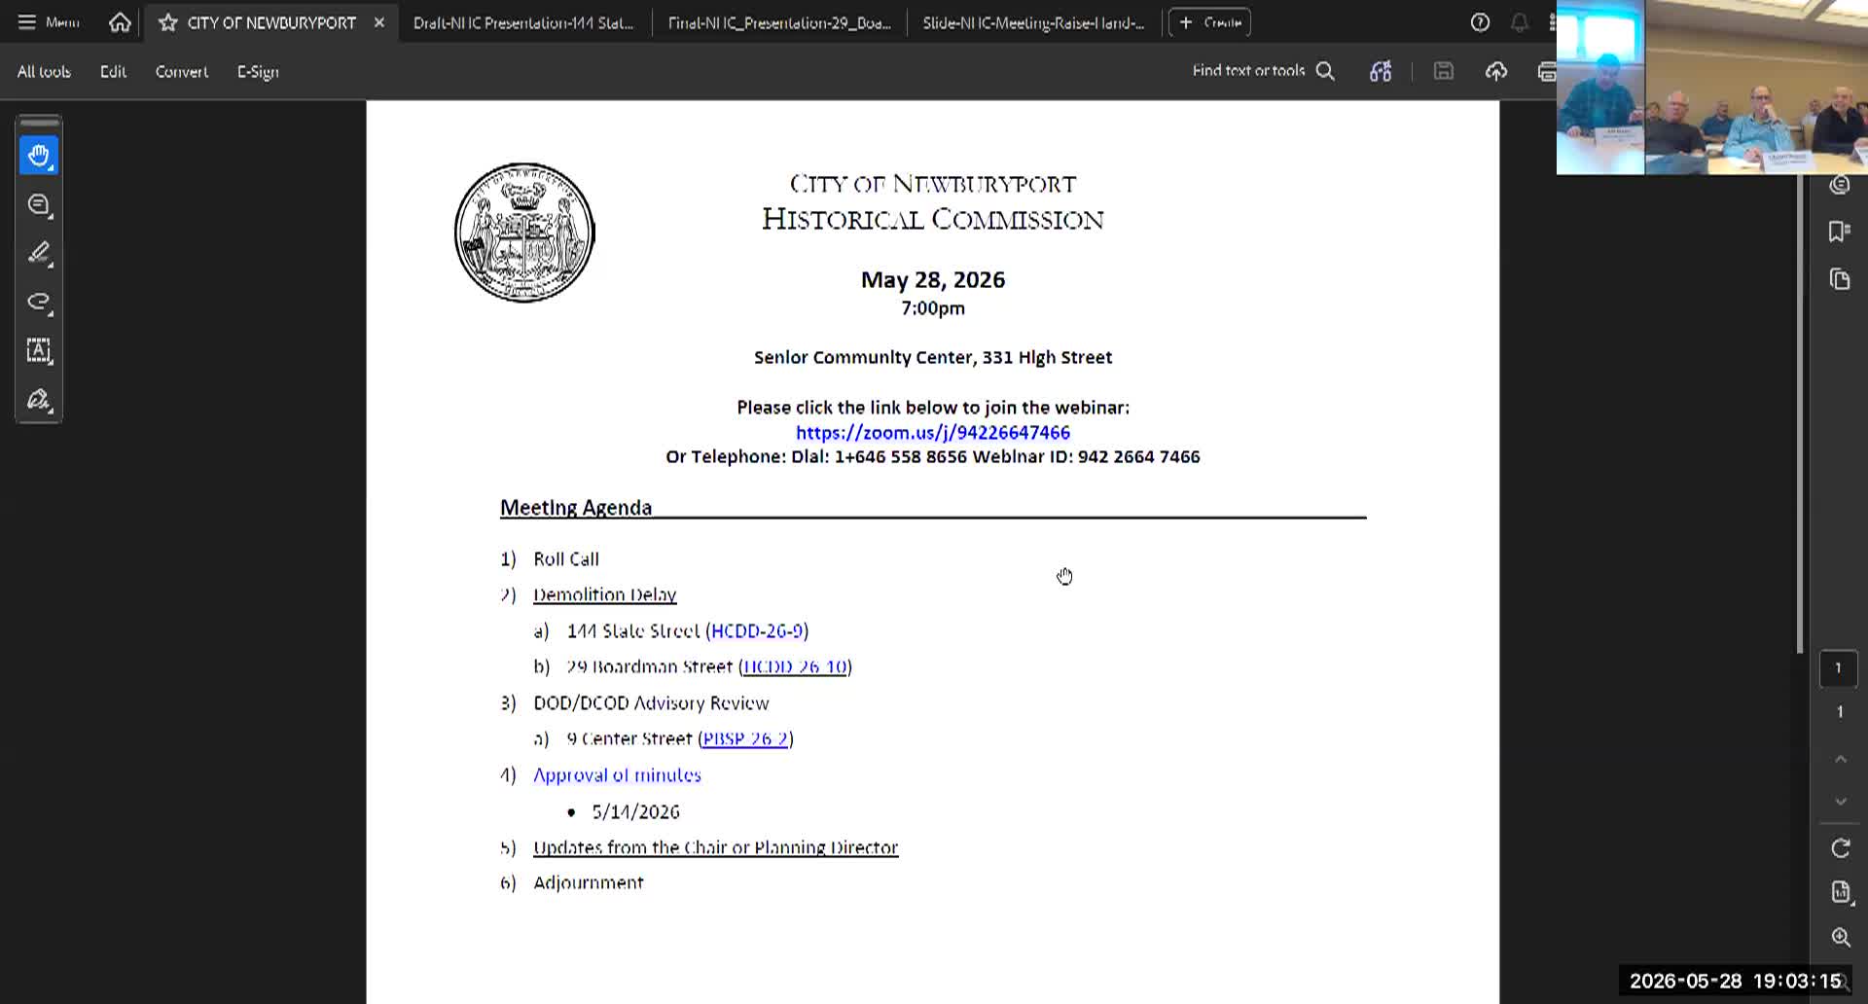Screen dimensions: 1868x1004
Task: Select the Add comment tool
Action: [39, 205]
